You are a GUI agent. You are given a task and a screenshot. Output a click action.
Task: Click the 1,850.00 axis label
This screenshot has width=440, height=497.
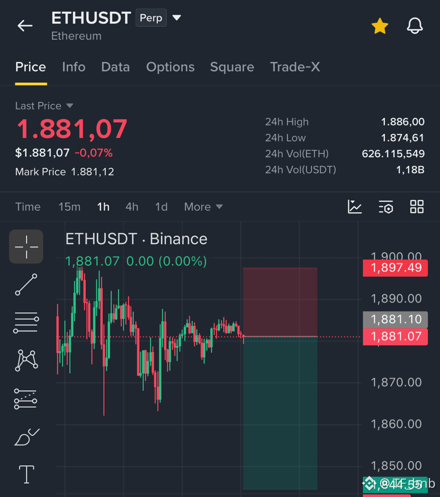[396, 466]
